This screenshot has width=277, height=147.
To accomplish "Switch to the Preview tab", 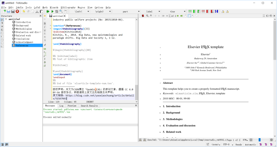I will pyautogui.click(x=72, y=106).
